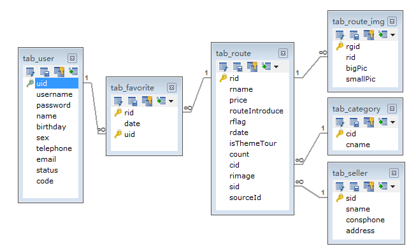Viewport: 416px width, 251px height.
Task: Open foreign keys icon in tab_favorite
Action: pos(147,101)
